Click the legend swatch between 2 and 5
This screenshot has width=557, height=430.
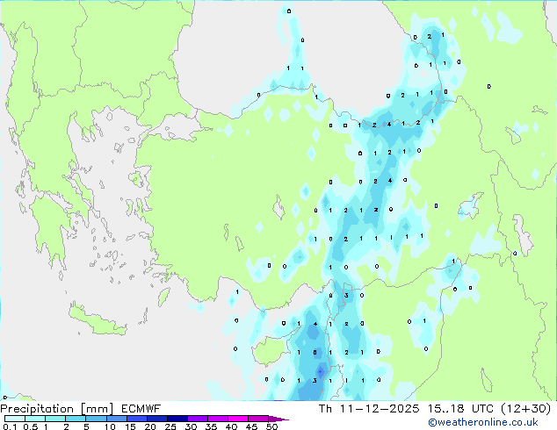click(x=76, y=419)
